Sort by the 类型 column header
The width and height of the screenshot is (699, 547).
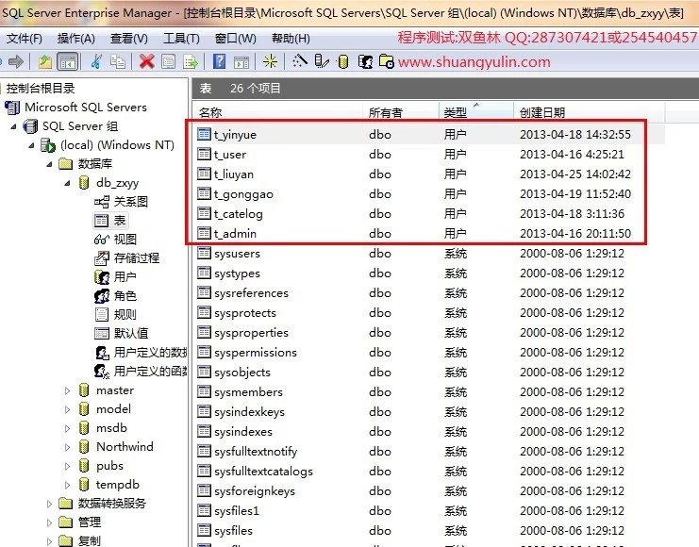[x=475, y=112]
